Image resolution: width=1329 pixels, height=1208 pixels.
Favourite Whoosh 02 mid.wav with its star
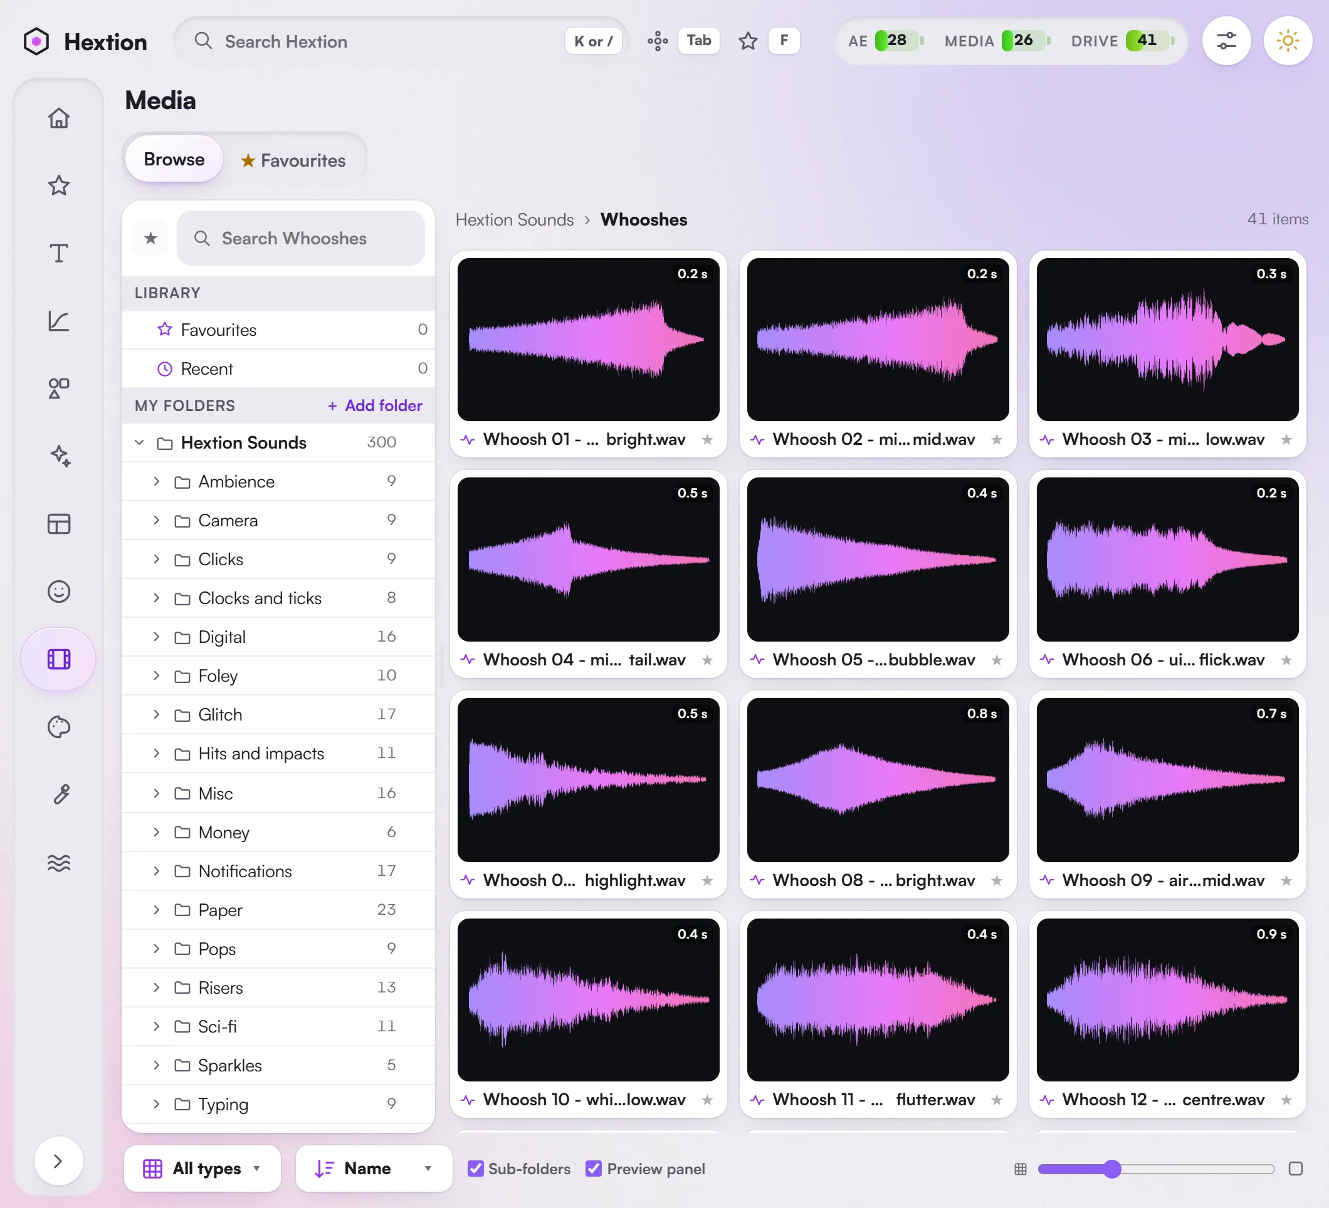pos(997,440)
